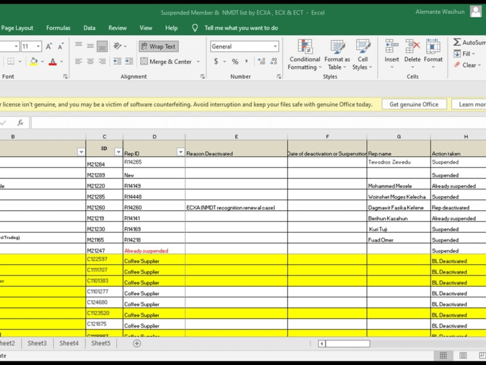Click the Merge & Center button
The image size is (486, 365).
[166, 61]
